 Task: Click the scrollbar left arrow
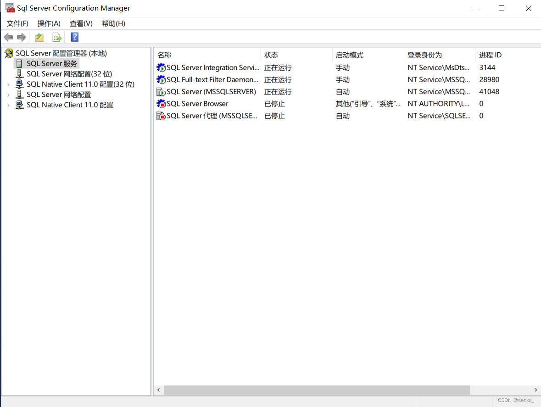point(158,390)
